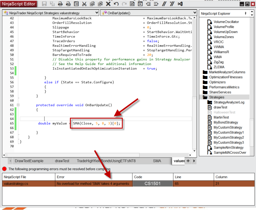Click the Explorer panel stepper arrows
The height and width of the screenshot is (210, 256).
[x=252, y=13]
